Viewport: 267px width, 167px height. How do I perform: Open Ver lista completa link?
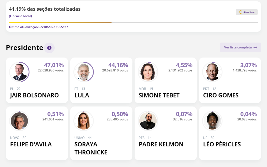tap(240, 47)
